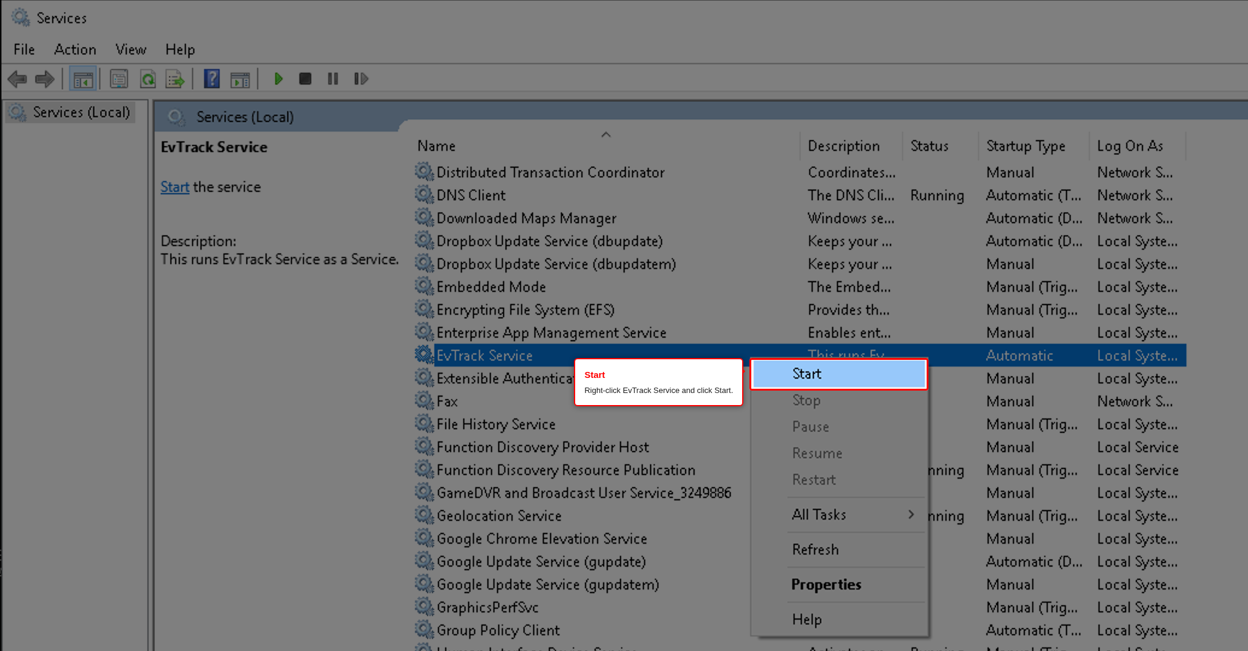Open the blue Help question-mark icon
The width and height of the screenshot is (1248, 651).
click(x=212, y=79)
